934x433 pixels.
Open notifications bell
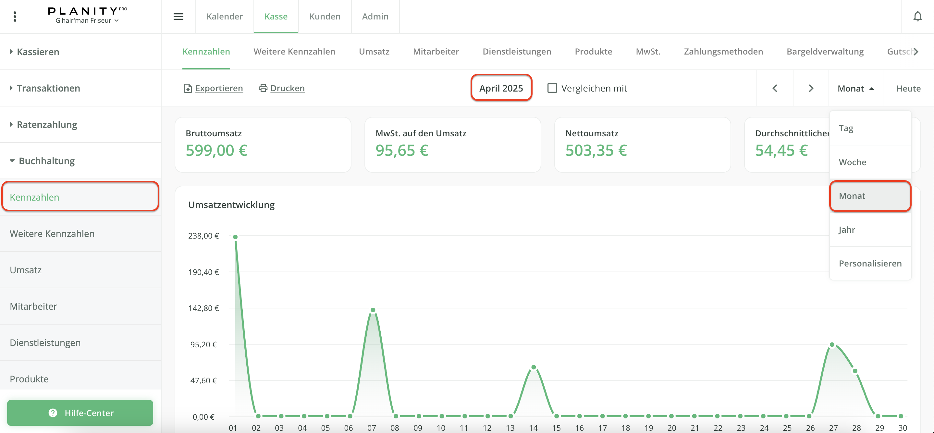coord(917,16)
